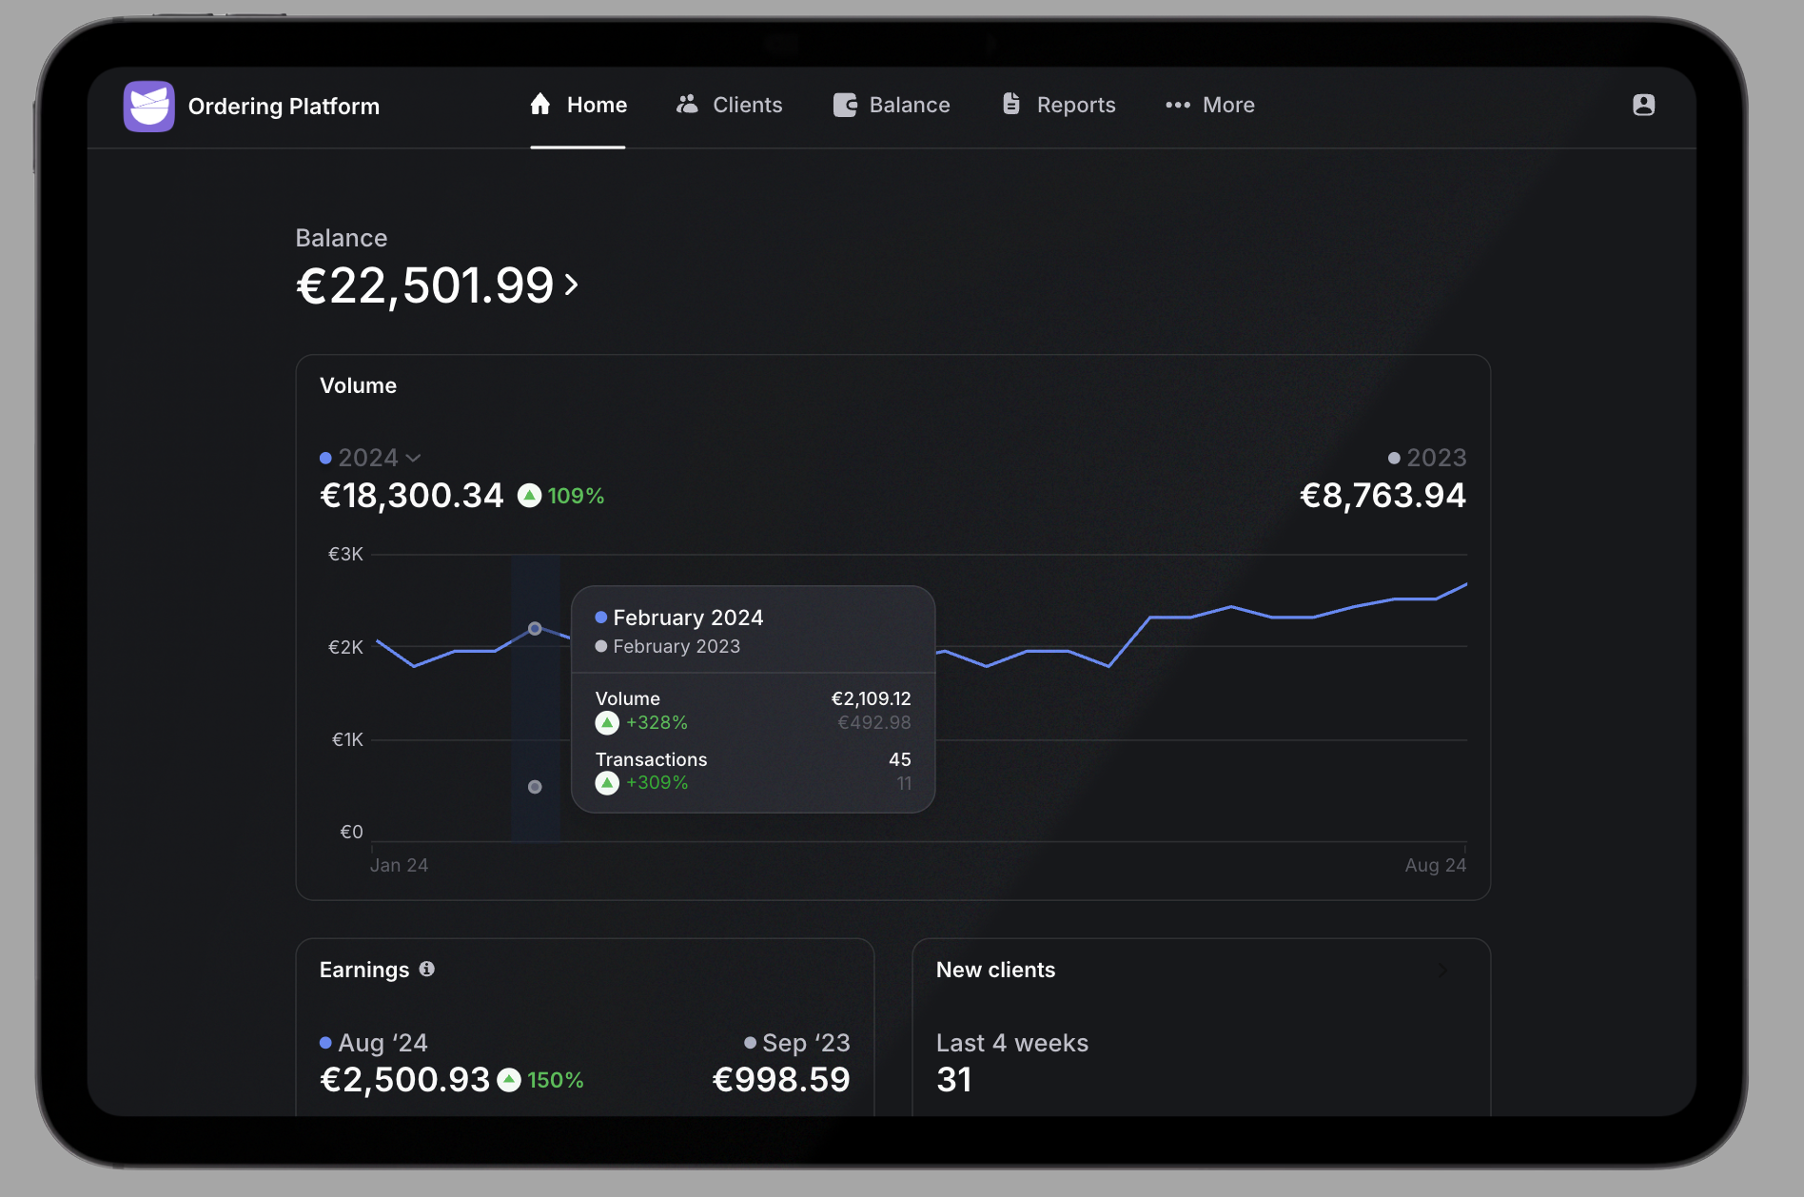
Task: Expand the 2024 year dropdown
Action: 413,458
